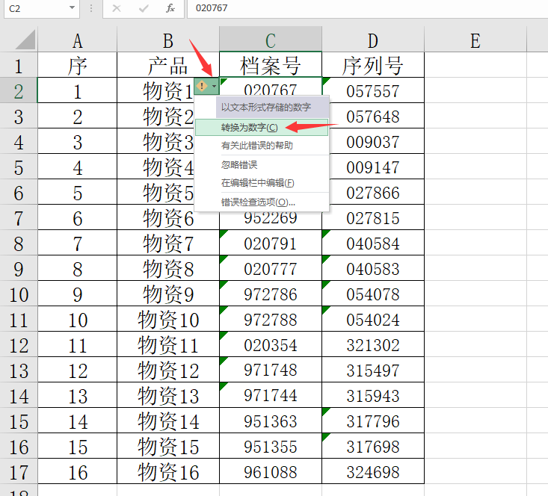This screenshot has height=496, width=548.
Task: Click the 序 header cell
Action: pyautogui.click(x=77, y=65)
